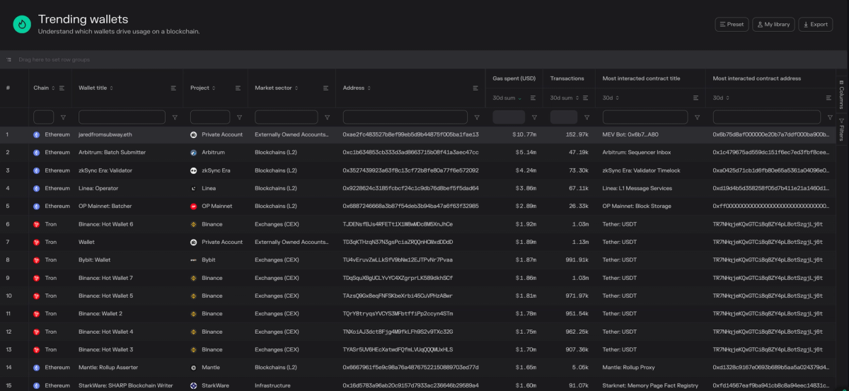Open Wallet title column menu icon
849x391 pixels.
173,88
